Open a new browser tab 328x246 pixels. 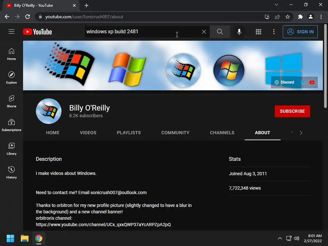[x=86, y=5]
